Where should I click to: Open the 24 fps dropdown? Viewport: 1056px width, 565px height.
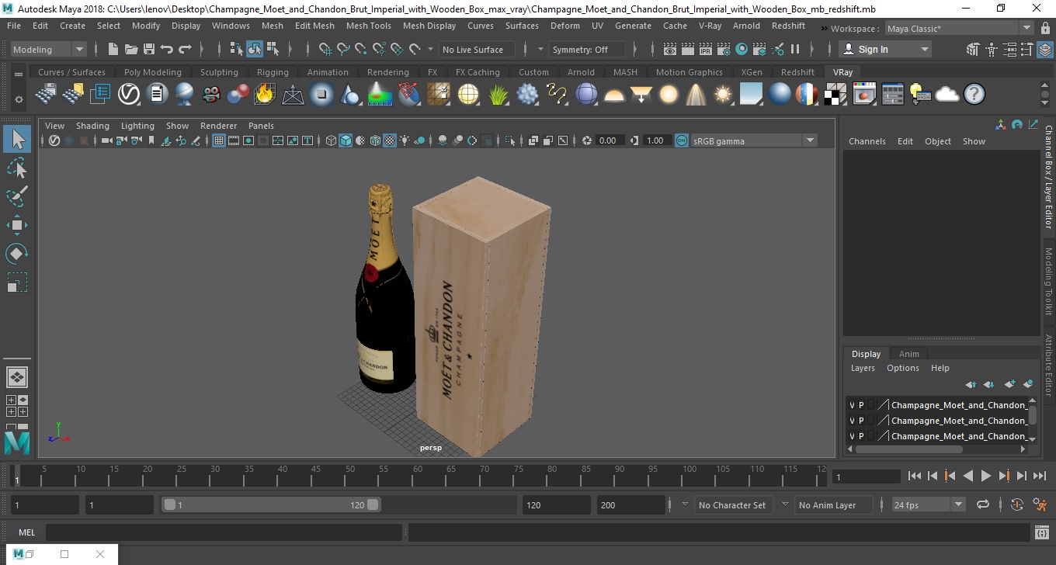(x=928, y=504)
